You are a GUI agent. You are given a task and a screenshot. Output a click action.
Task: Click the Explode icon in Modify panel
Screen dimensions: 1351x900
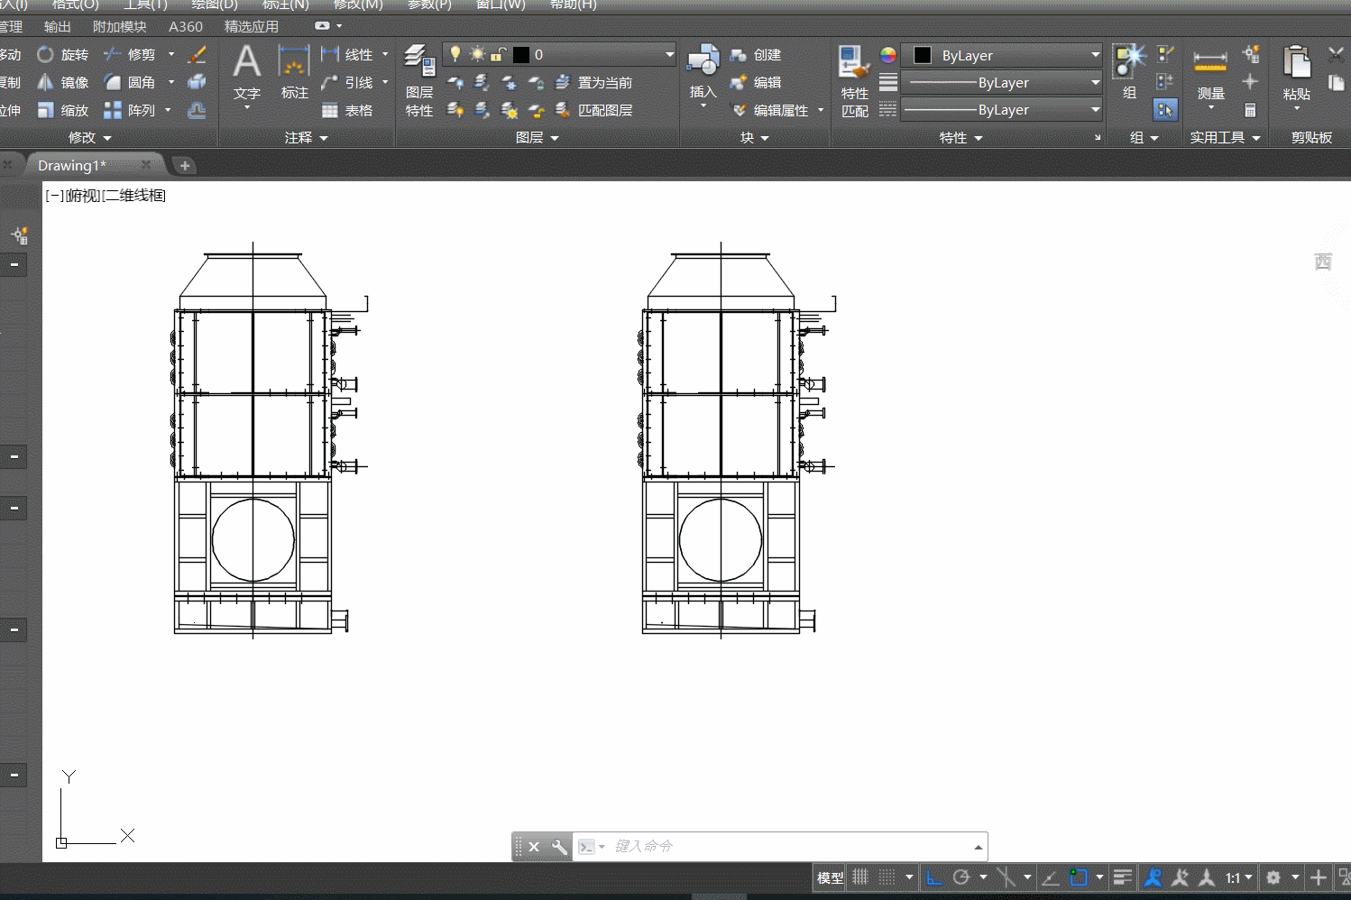click(197, 83)
